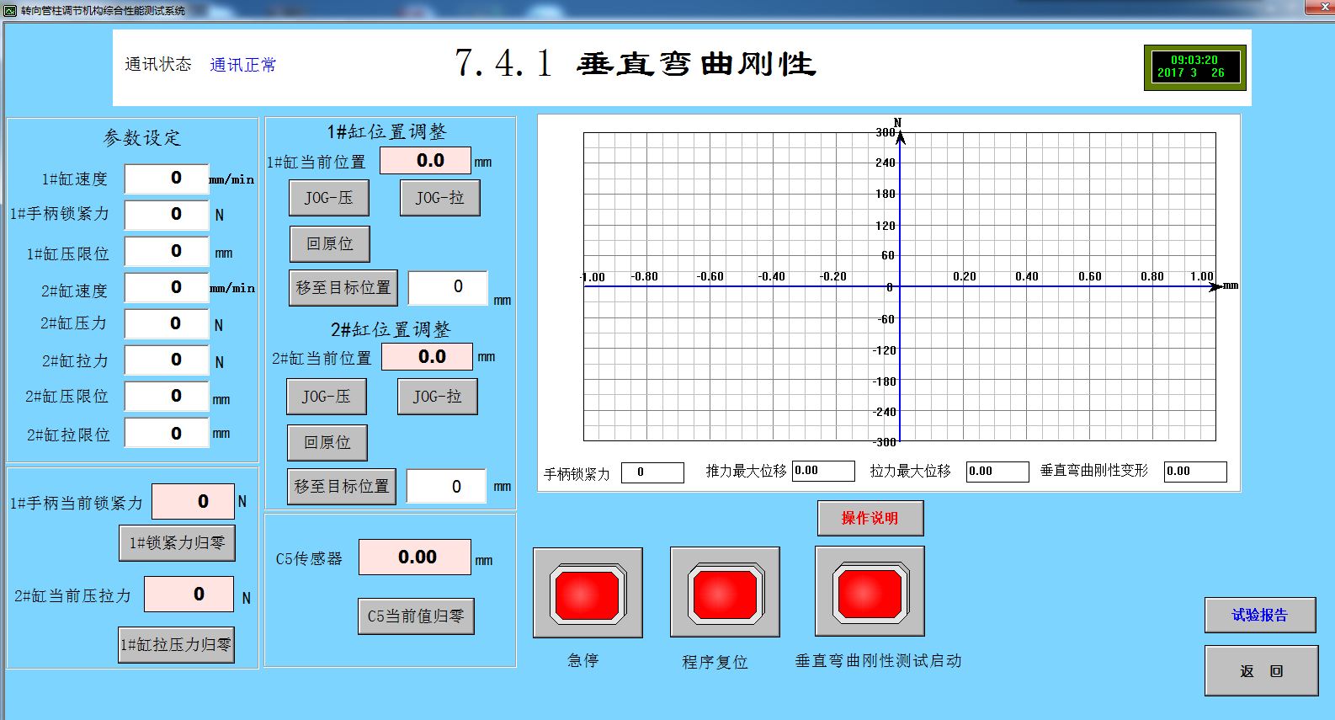Open the 试验报告 test report

coord(1259,616)
